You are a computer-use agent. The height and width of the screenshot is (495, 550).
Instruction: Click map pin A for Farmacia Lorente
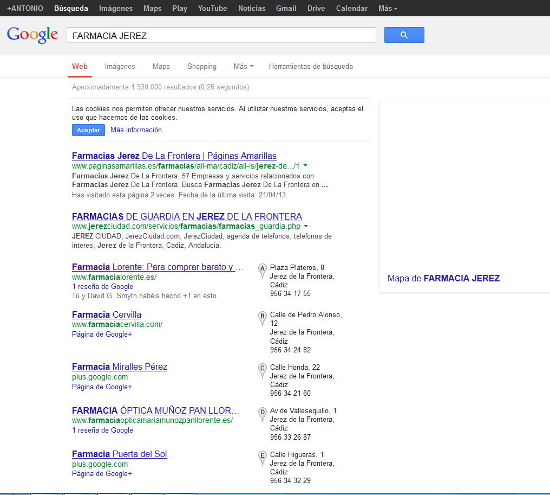click(x=262, y=271)
